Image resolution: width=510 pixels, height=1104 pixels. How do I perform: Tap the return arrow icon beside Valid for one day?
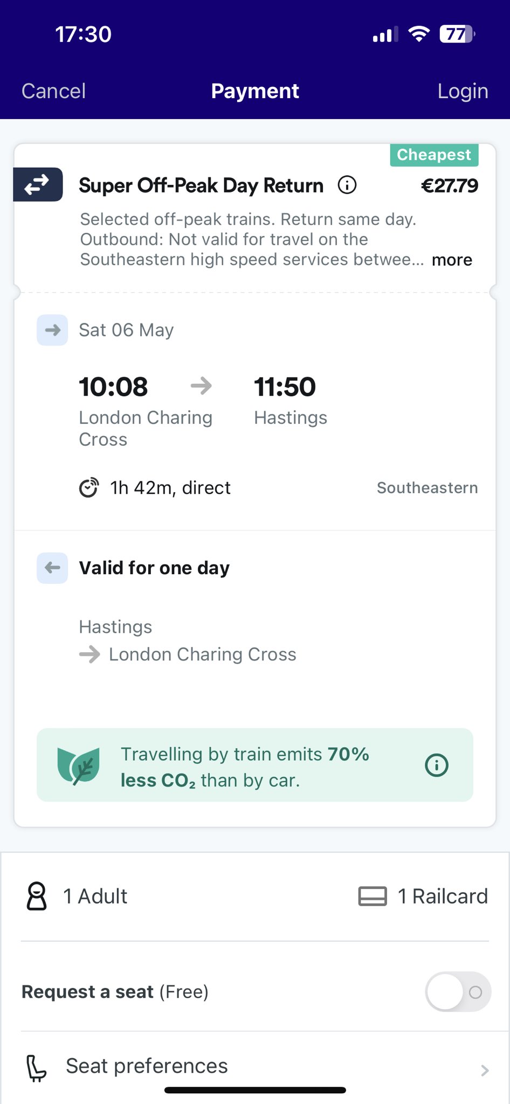coord(52,568)
